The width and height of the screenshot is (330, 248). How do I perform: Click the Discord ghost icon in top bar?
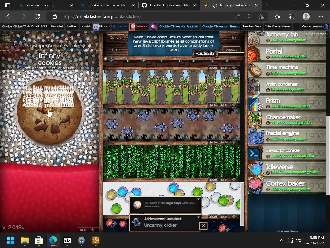click(96, 26)
